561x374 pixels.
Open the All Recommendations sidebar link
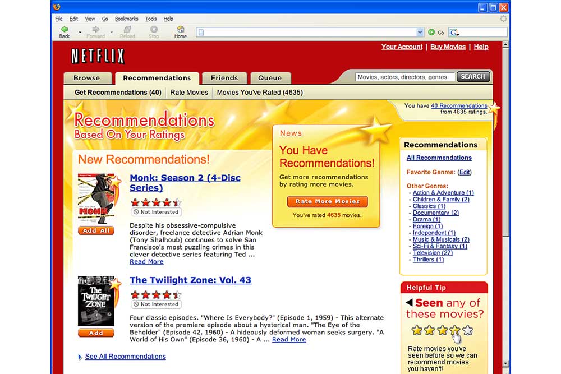[x=439, y=158]
